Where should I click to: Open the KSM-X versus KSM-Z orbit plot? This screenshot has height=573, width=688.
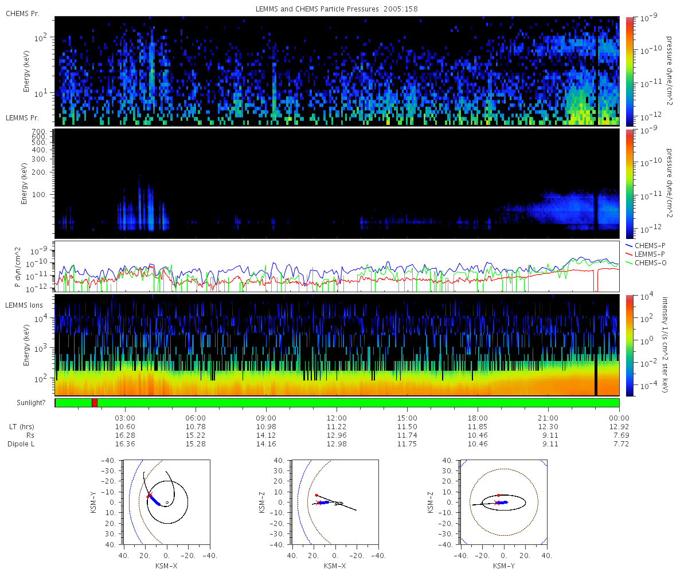[x=335, y=502]
